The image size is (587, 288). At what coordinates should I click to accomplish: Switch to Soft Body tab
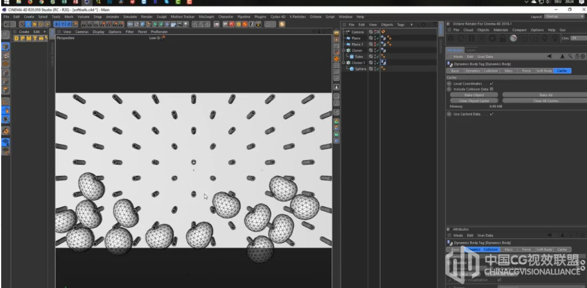pos(544,71)
